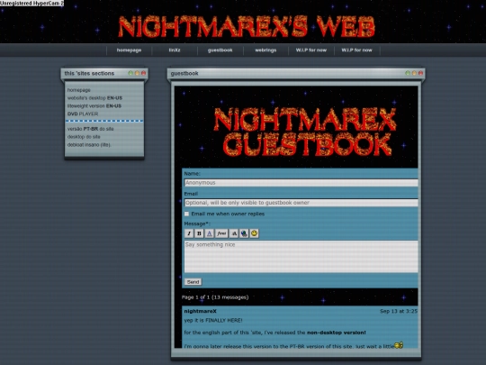
Task: Send the guestbook message
Action: [x=193, y=282]
